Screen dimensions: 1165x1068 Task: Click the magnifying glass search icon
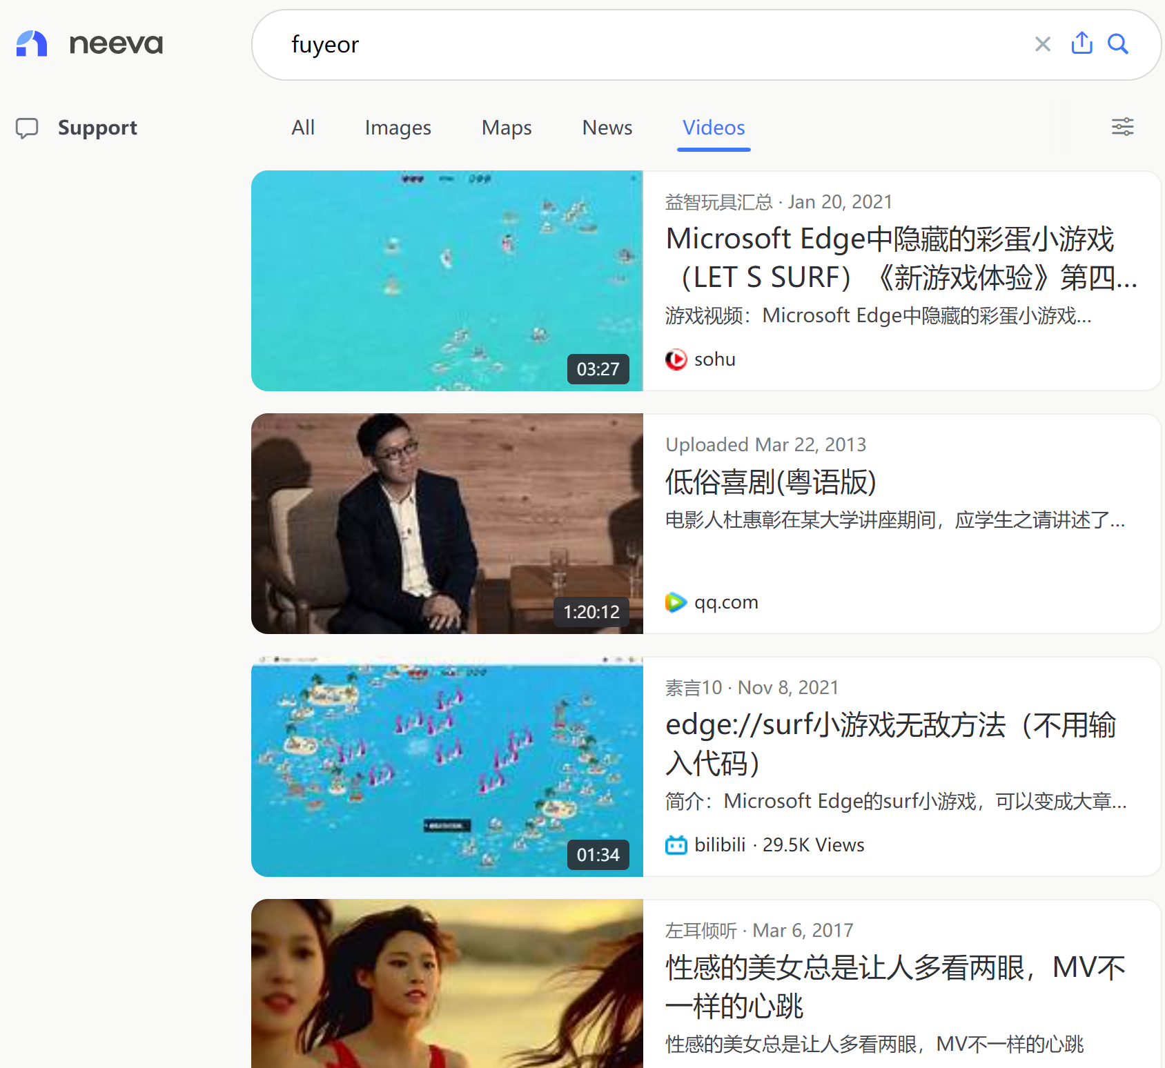click(x=1118, y=44)
